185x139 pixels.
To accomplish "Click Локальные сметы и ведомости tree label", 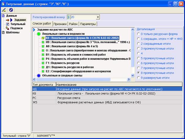I will click(x=63, y=34).
